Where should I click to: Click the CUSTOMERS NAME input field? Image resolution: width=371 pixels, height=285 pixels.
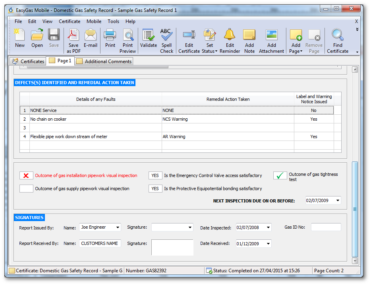point(100,243)
